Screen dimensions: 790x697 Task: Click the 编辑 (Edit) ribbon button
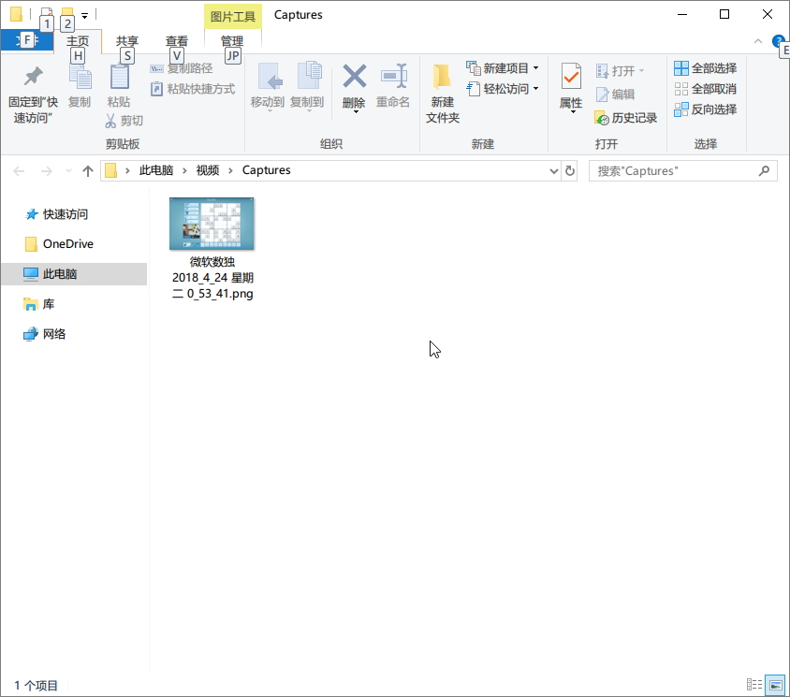[615, 94]
